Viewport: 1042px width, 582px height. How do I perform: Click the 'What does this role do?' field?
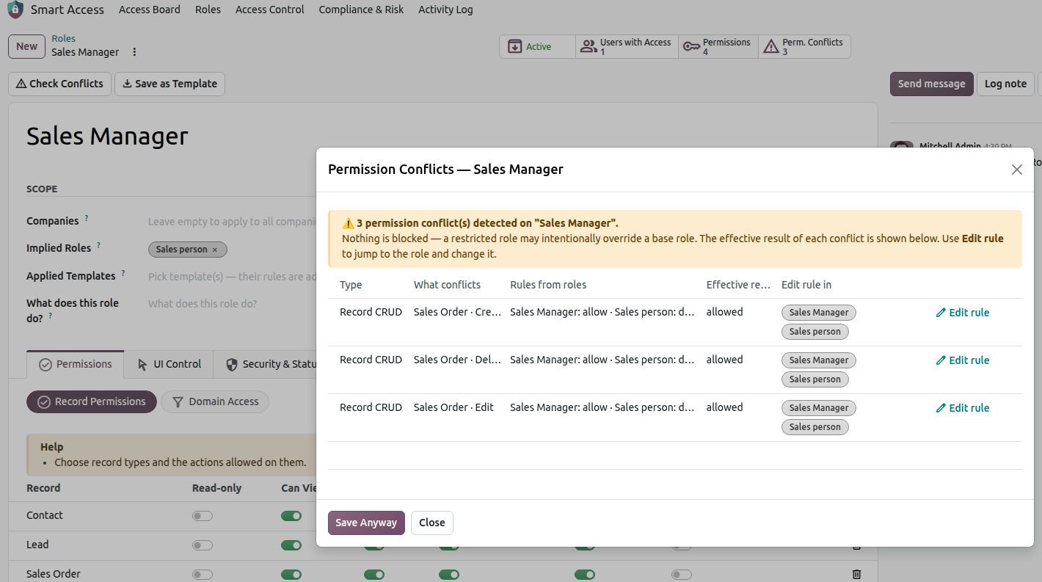coord(231,304)
